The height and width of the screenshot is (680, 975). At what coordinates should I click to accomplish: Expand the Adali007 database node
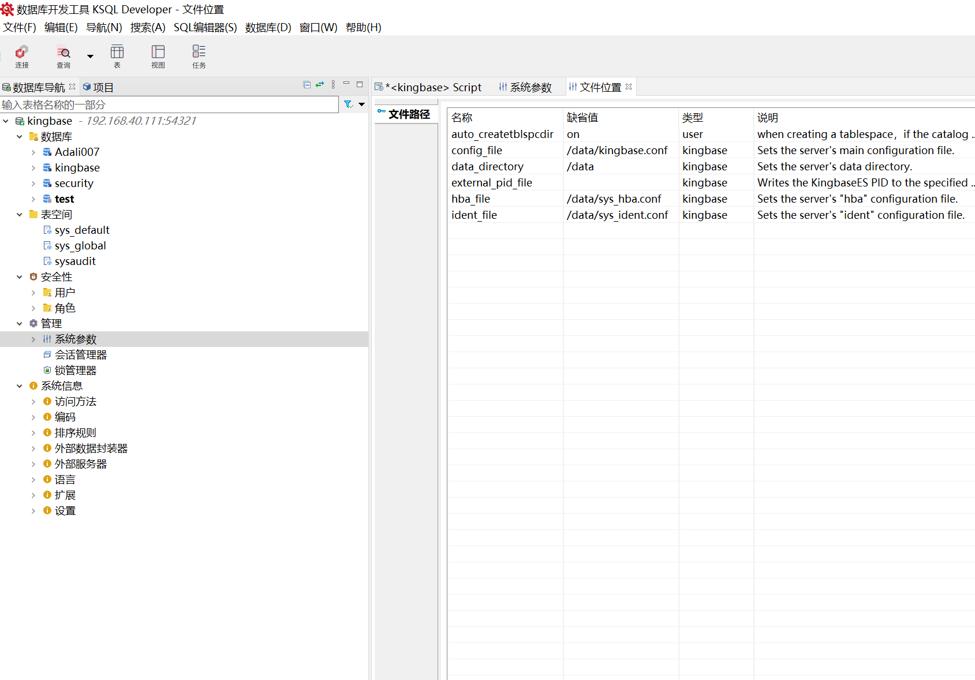pyautogui.click(x=33, y=152)
